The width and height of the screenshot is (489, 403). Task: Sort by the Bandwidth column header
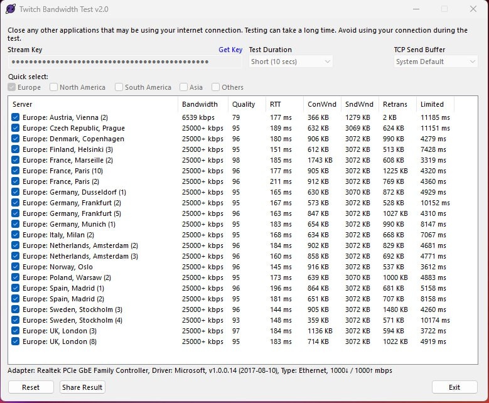click(203, 104)
